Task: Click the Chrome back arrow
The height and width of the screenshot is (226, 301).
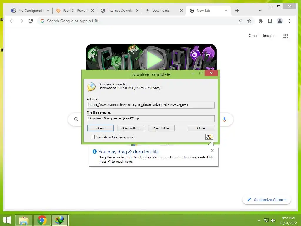Action: [x=12, y=21]
